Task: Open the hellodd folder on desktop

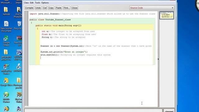Action: [6, 11]
